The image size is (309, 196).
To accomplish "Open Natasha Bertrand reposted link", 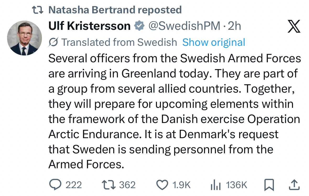I will click(x=115, y=10).
